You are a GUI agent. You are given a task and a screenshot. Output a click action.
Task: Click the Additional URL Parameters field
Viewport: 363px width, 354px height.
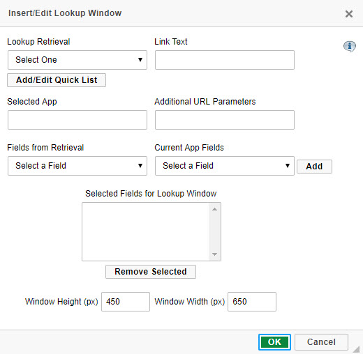225,120
